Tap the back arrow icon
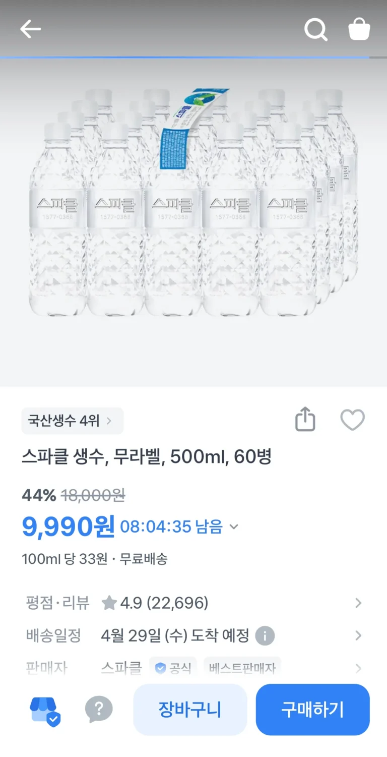This screenshot has height=757, width=387. pyautogui.click(x=30, y=29)
